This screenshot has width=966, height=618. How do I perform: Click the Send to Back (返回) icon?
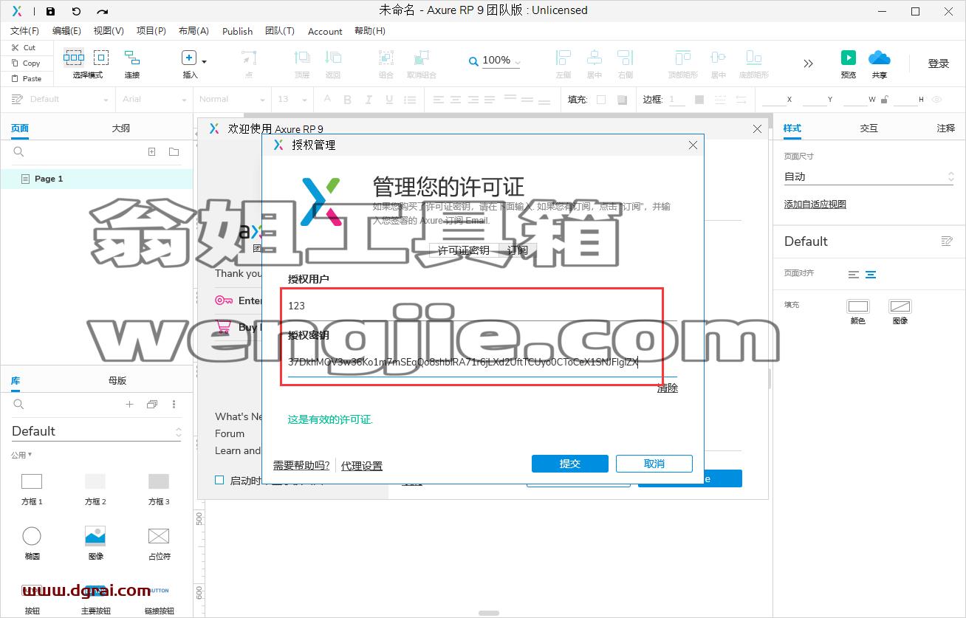[334, 58]
